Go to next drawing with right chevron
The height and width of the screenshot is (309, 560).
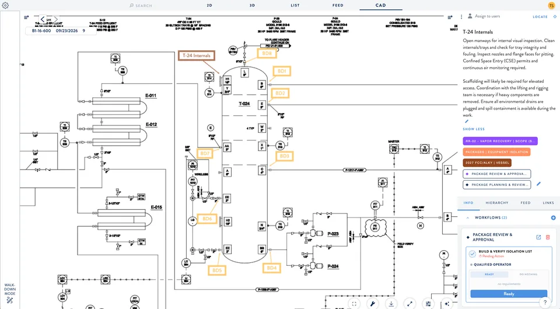(x=56, y=19)
